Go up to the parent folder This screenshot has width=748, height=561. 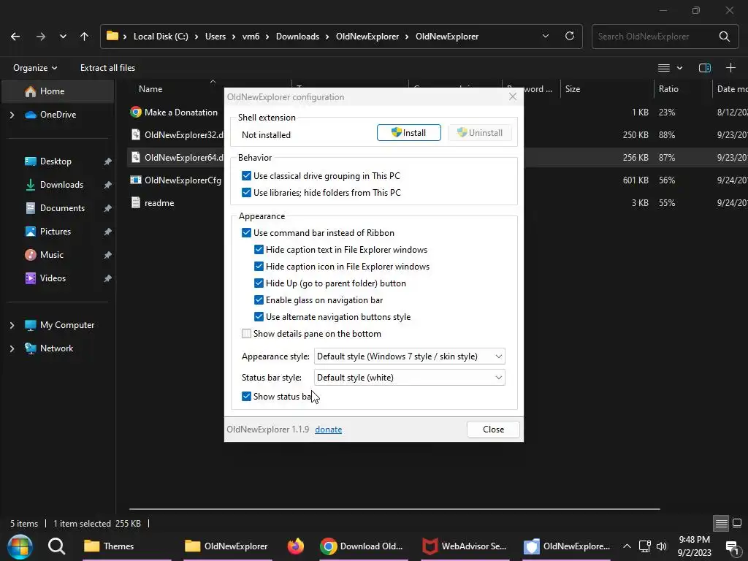[85, 37]
